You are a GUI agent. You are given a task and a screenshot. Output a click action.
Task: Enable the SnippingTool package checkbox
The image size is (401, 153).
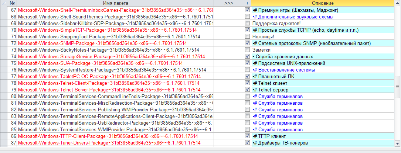[247, 36]
